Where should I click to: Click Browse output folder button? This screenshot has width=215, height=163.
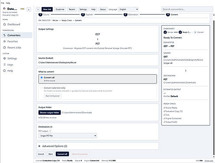pyautogui.click(x=50, y=113)
